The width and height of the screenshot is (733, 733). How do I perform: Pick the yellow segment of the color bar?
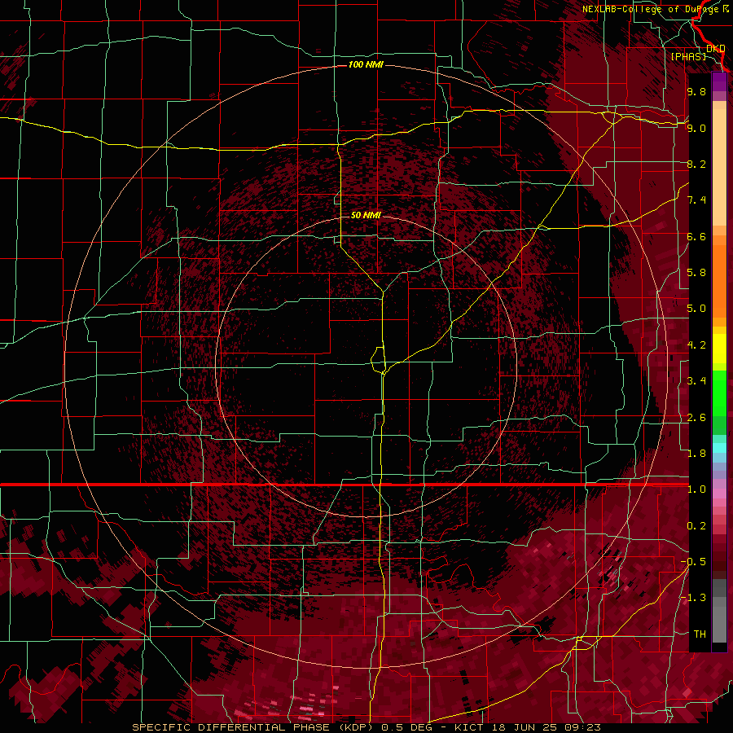719,349
